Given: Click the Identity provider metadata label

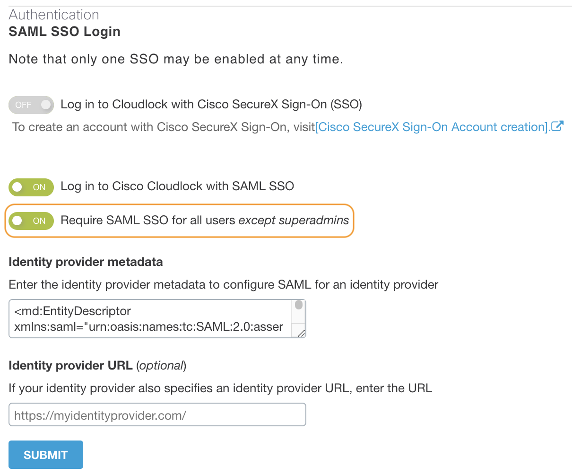Looking at the screenshot, I should (x=86, y=262).
